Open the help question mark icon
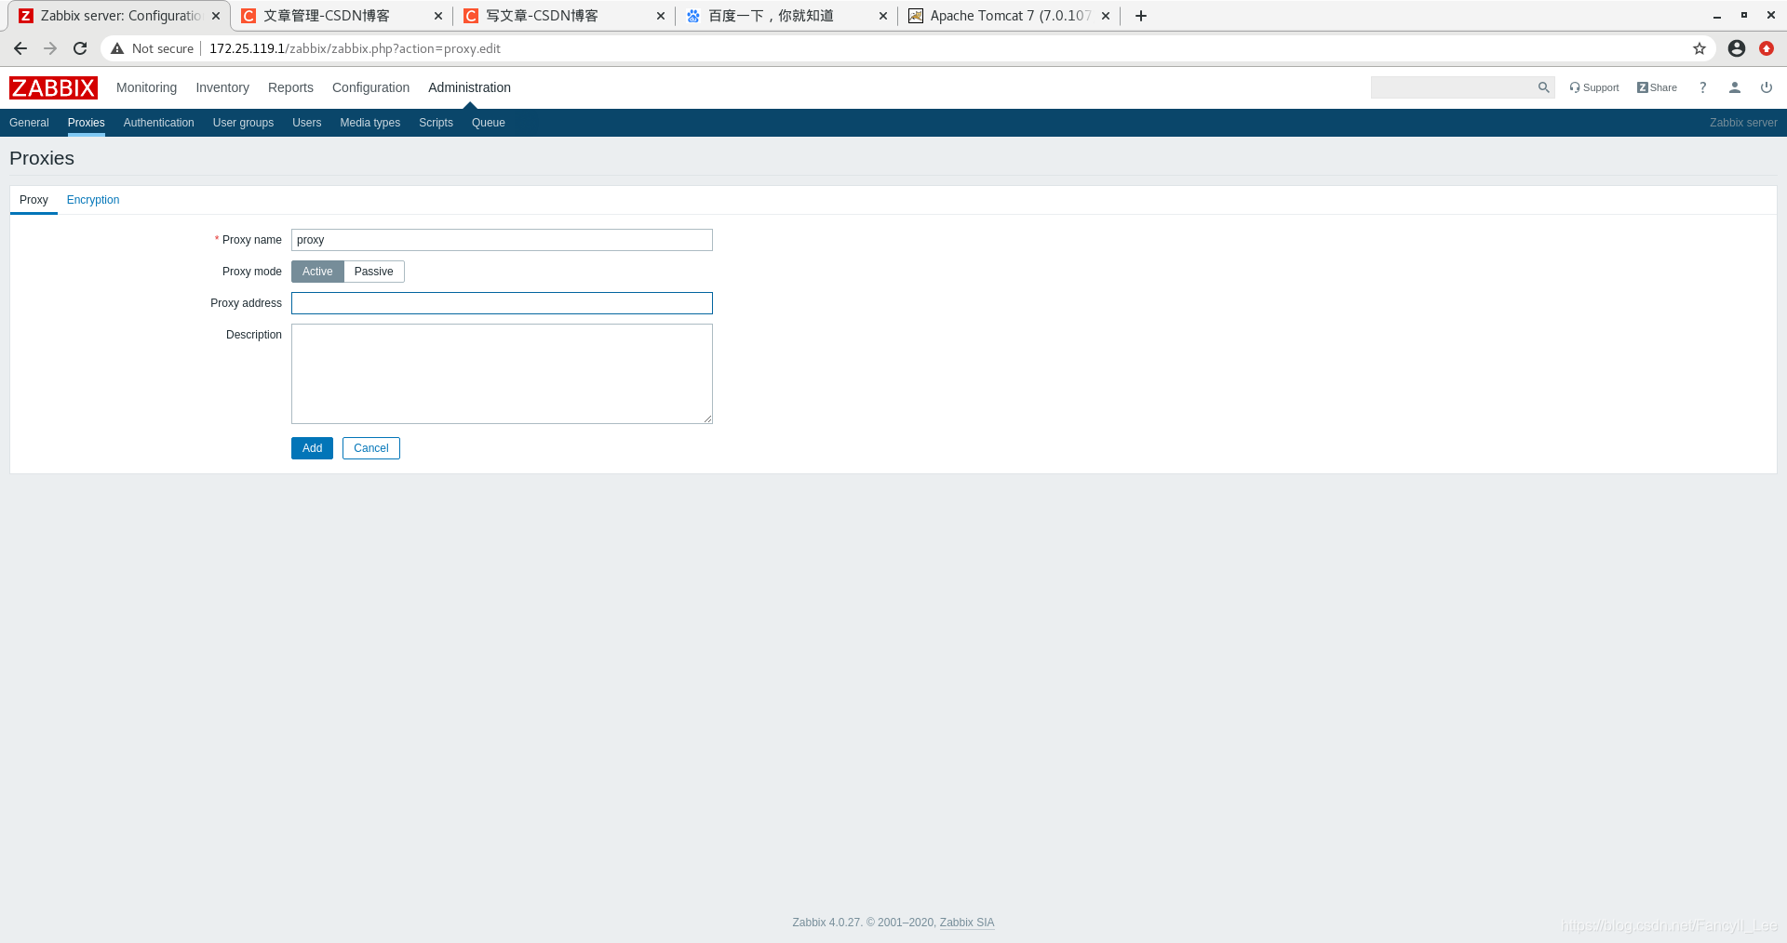The height and width of the screenshot is (943, 1787). tap(1702, 87)
